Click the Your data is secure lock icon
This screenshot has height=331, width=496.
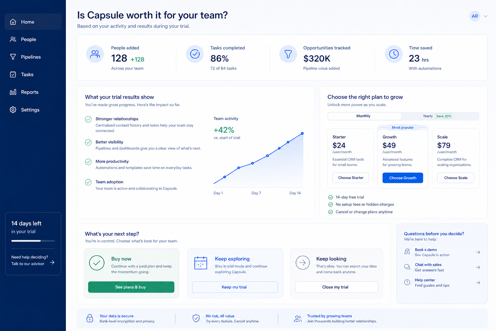[x=90, y=318]
